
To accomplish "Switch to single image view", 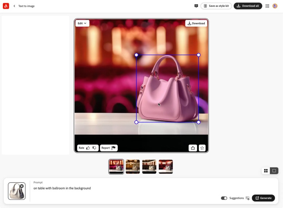I will coord(274,171).
